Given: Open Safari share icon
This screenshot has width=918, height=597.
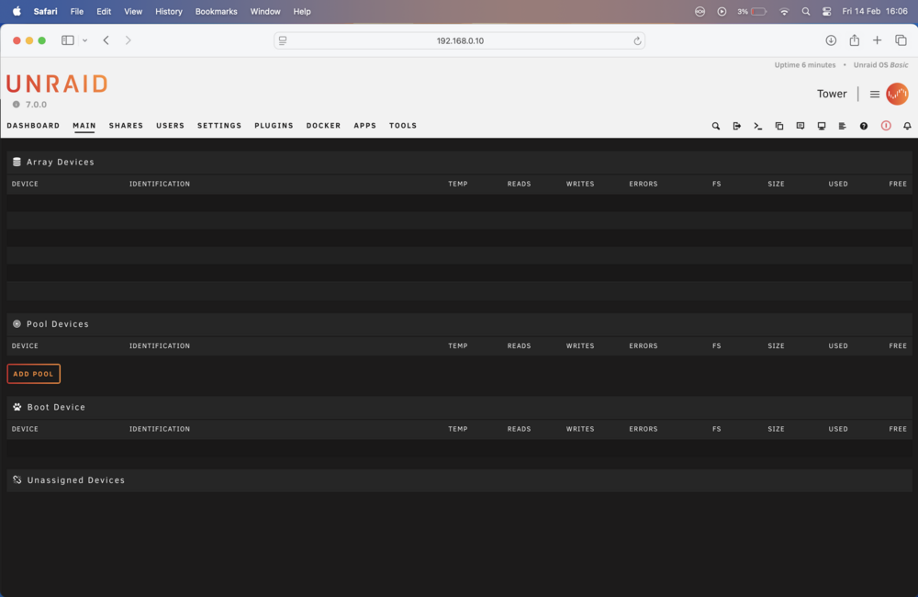Looking at the screenshot, I should click(x=854, y=39).
